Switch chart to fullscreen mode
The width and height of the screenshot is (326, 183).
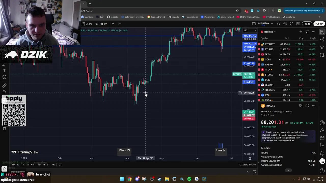pos(292,24)
